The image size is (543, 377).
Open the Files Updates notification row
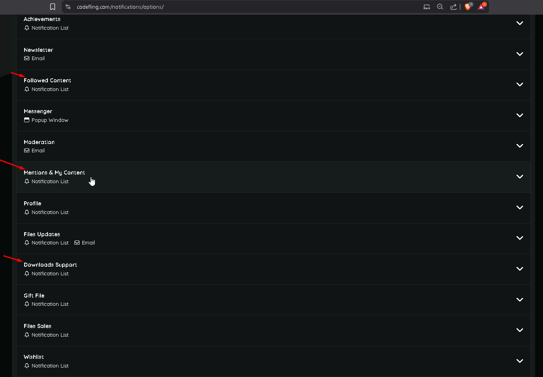[x=273, y=238]
